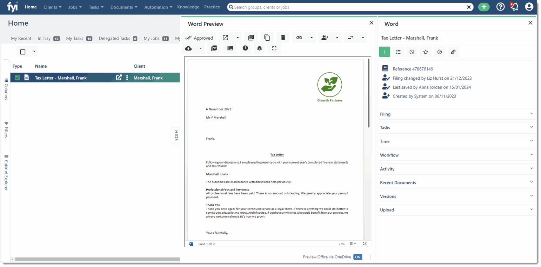Click the layers stack icon in preview toolbar
Image resolution: width=541 pixels, height=267 pixels.
(x=260, y=48)
